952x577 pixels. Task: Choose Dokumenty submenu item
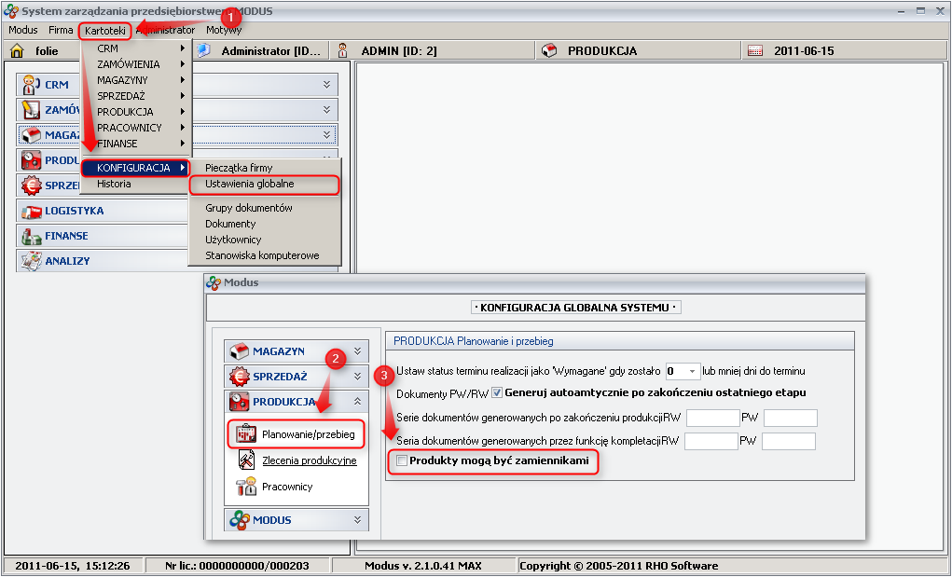265,224
